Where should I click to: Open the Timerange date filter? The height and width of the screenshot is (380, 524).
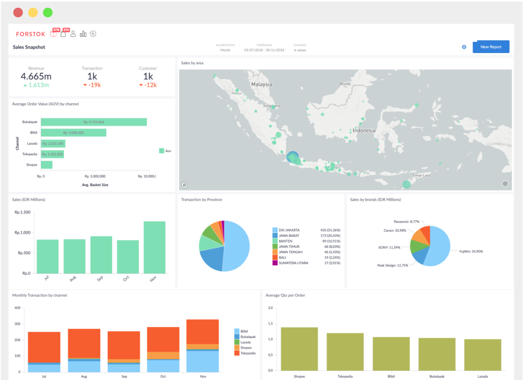(x=264, y=48)
